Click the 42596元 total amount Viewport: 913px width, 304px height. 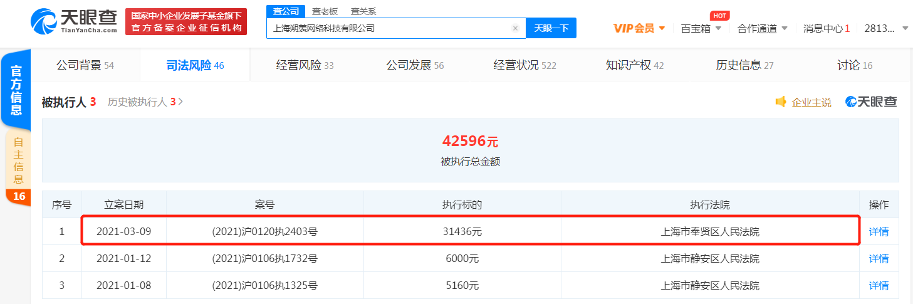click(470, 141)
